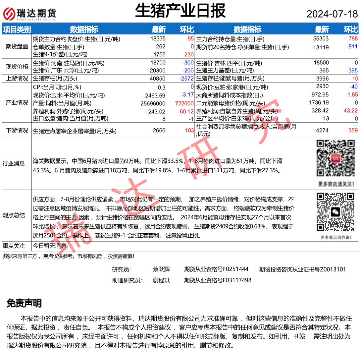Click the 重点关注 row label
Screen dimensions: 360x350
tap(14, 246)
